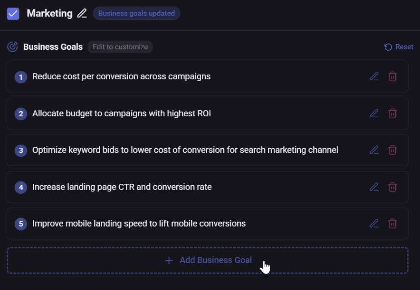The image size is (420, 290).
Task: Edit the "Increase landing page CTR" goal
Action: click(x=374, y=186)
